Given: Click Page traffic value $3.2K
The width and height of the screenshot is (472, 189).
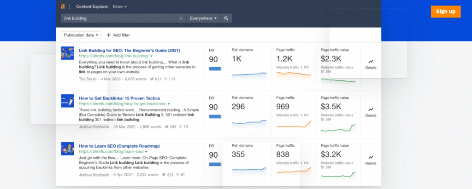Looking at the screenshot, I should 331,155.
